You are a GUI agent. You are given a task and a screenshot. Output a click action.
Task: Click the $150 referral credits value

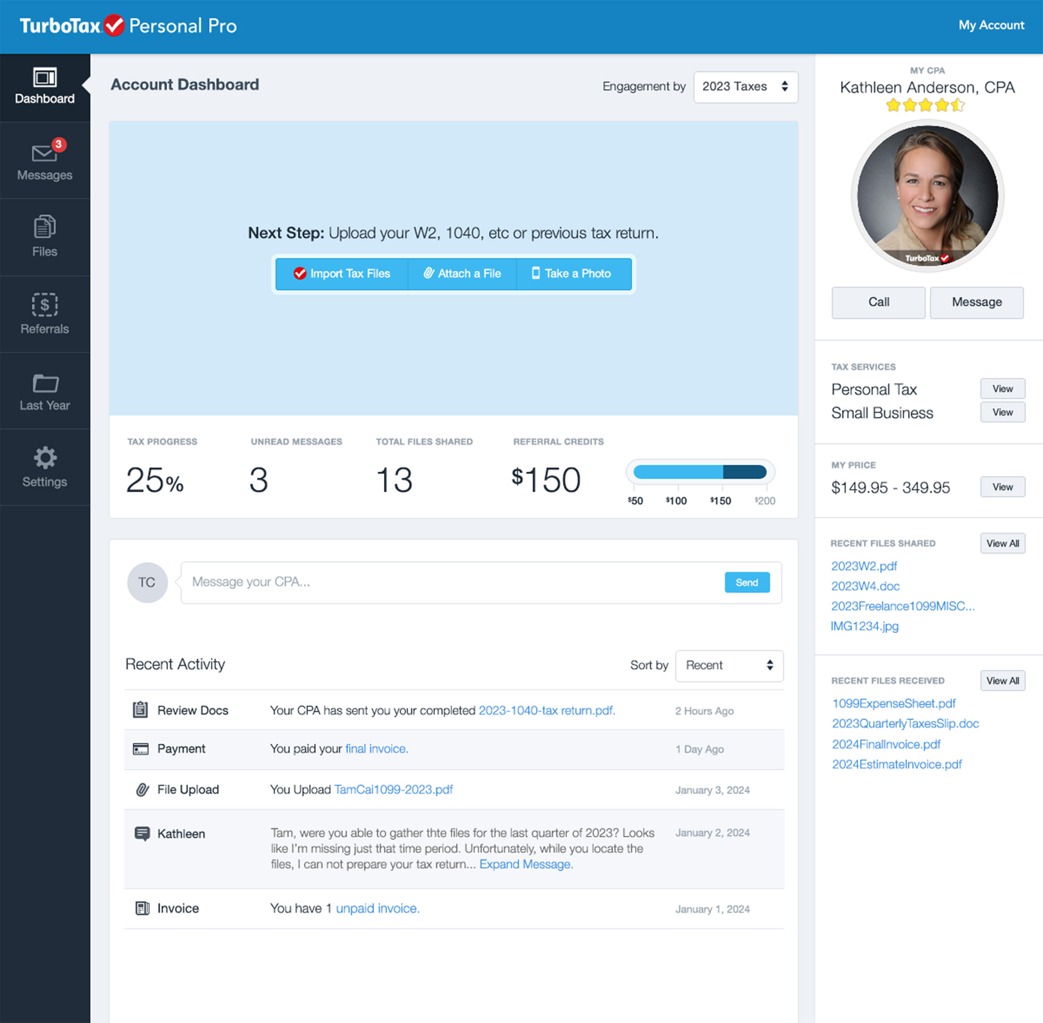(x=546, y=479)
